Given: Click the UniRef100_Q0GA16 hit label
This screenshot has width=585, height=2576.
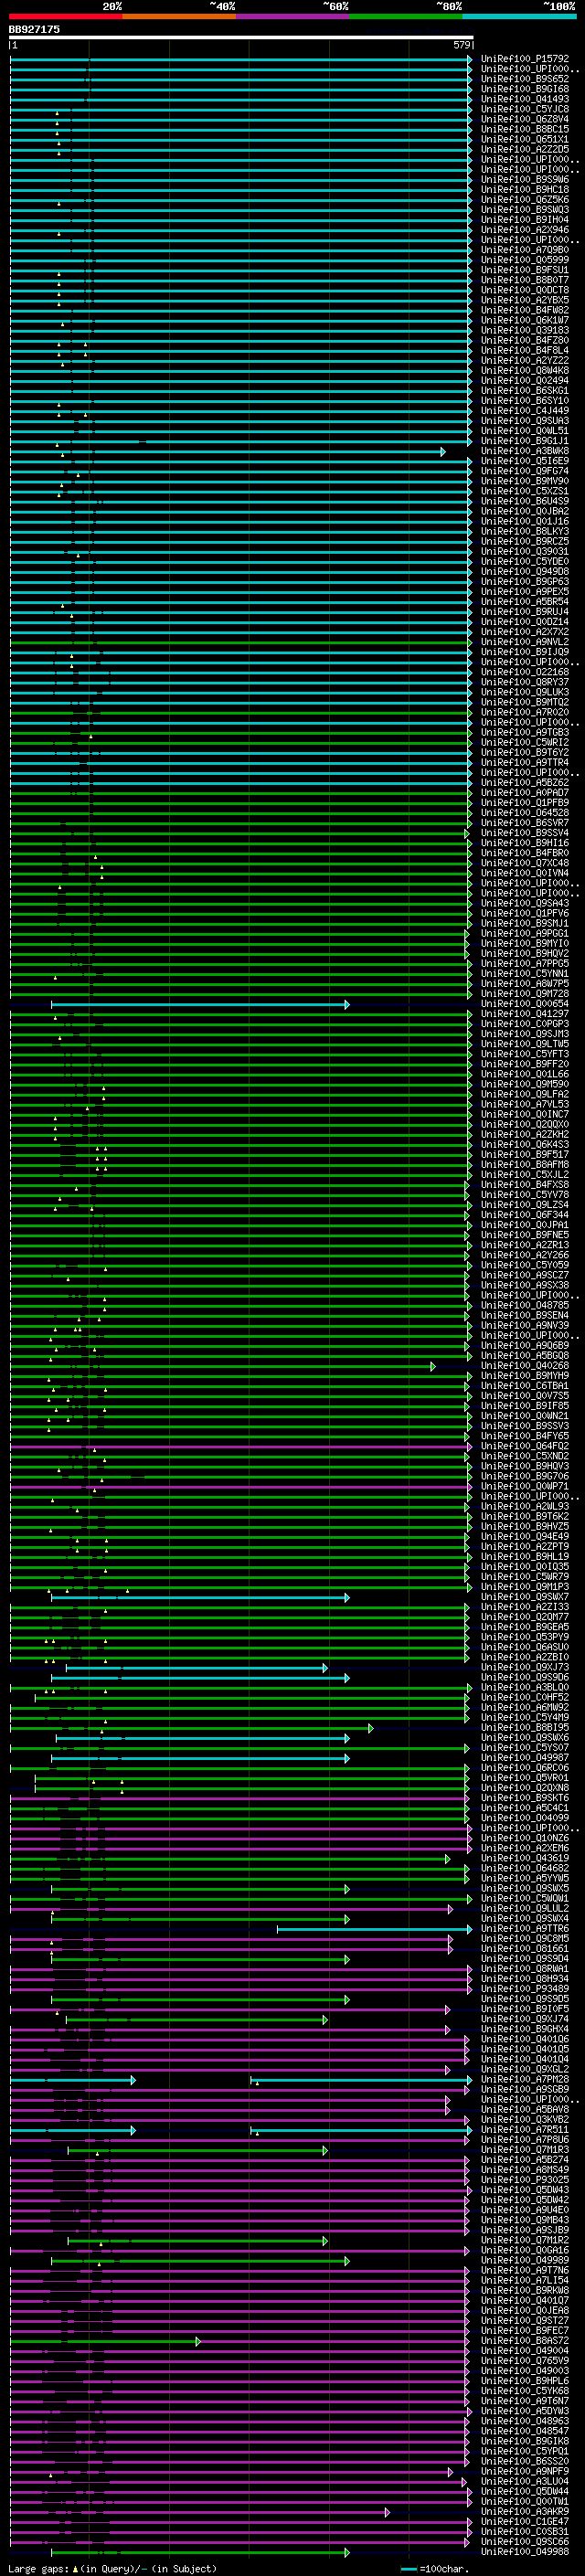Looking at the screenshot, I should click(x=525, y=2251).
